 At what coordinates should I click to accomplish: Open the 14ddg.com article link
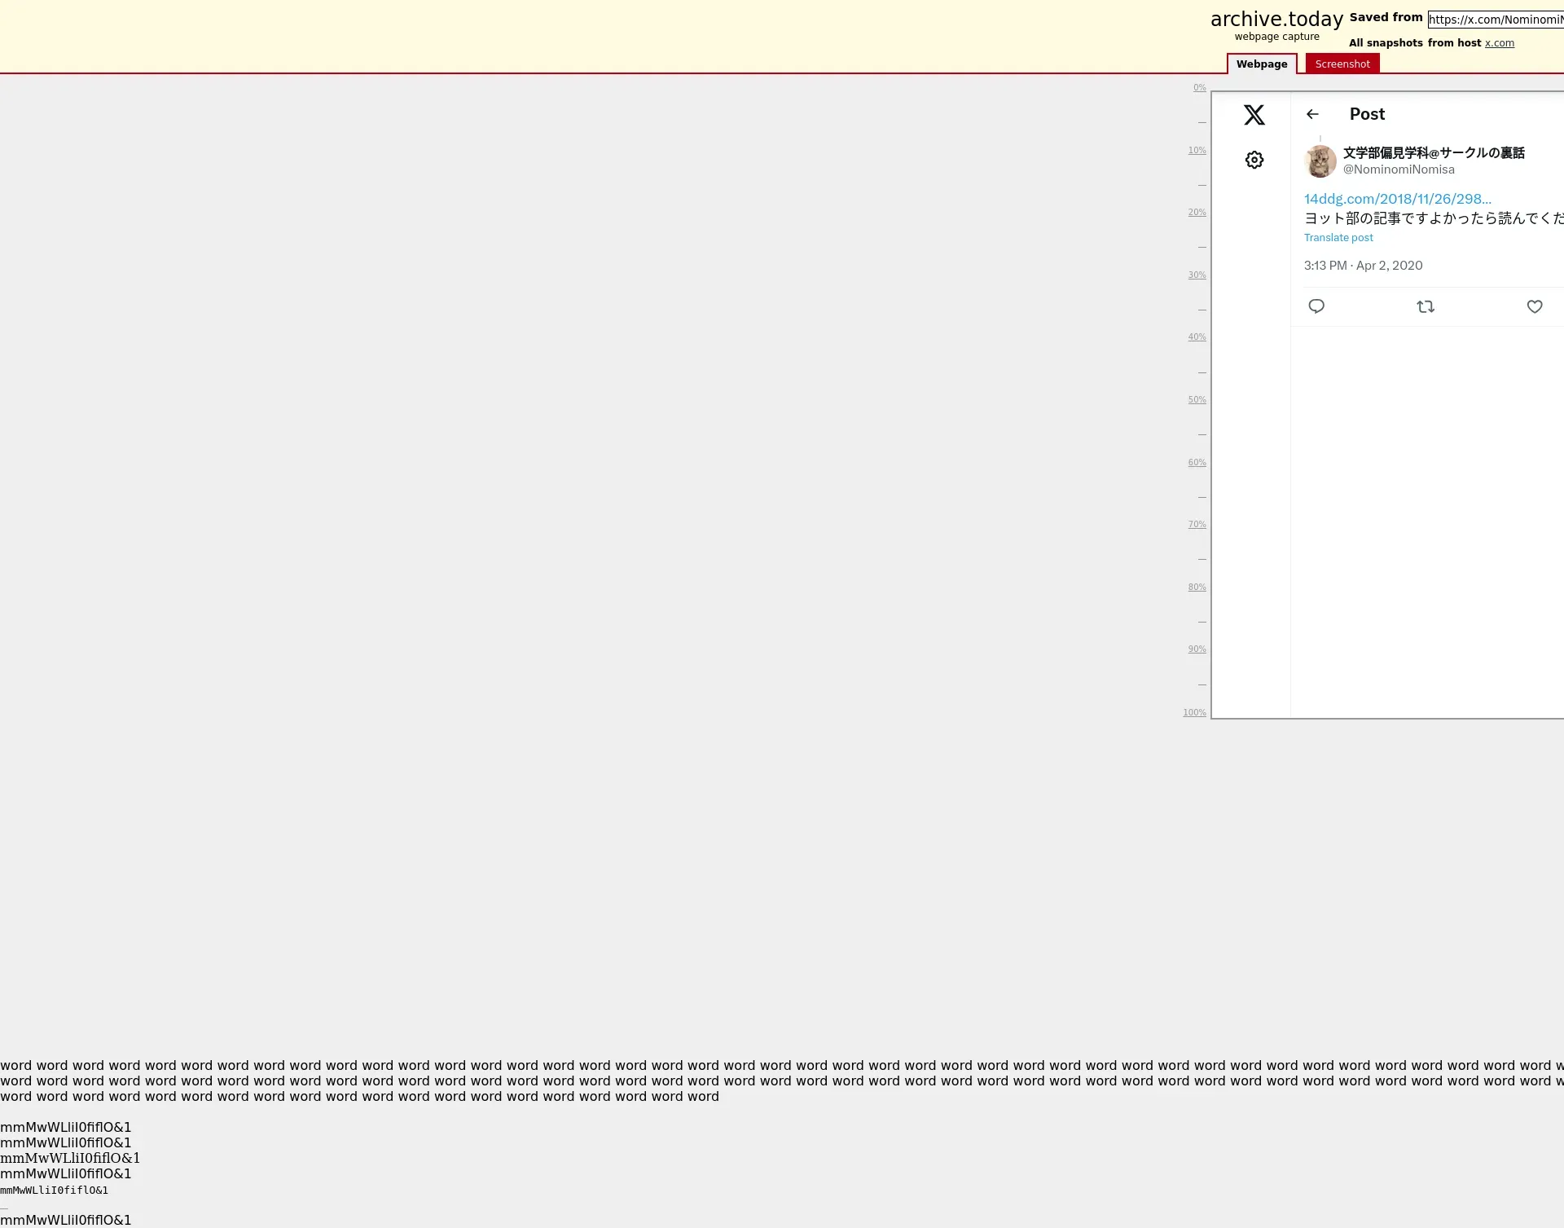(1397, 199)
